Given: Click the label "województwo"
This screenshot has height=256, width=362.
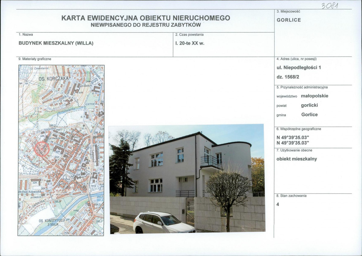Looking at the screenshot, I should (287, 97).
